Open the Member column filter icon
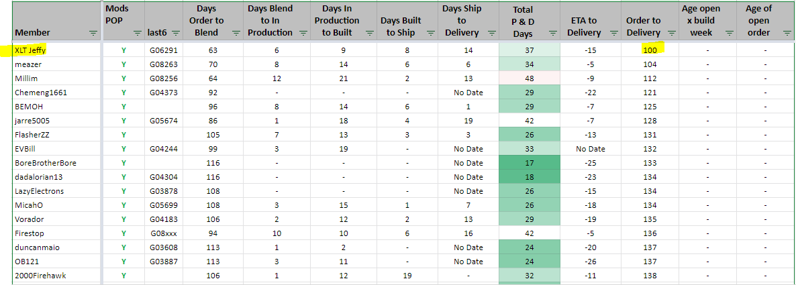The width and height of the screenshot is (796, 285). pos(93,33)
